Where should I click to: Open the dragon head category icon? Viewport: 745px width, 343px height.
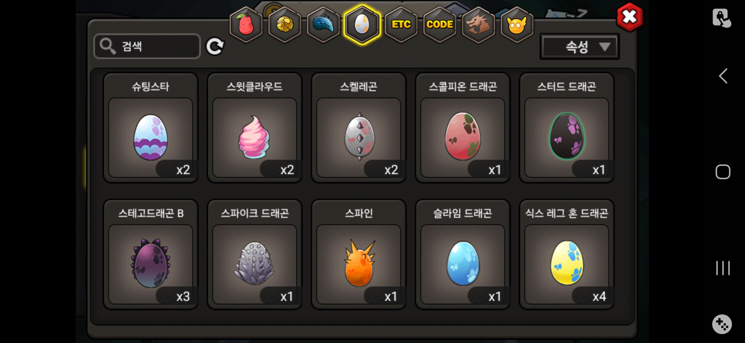478,24
